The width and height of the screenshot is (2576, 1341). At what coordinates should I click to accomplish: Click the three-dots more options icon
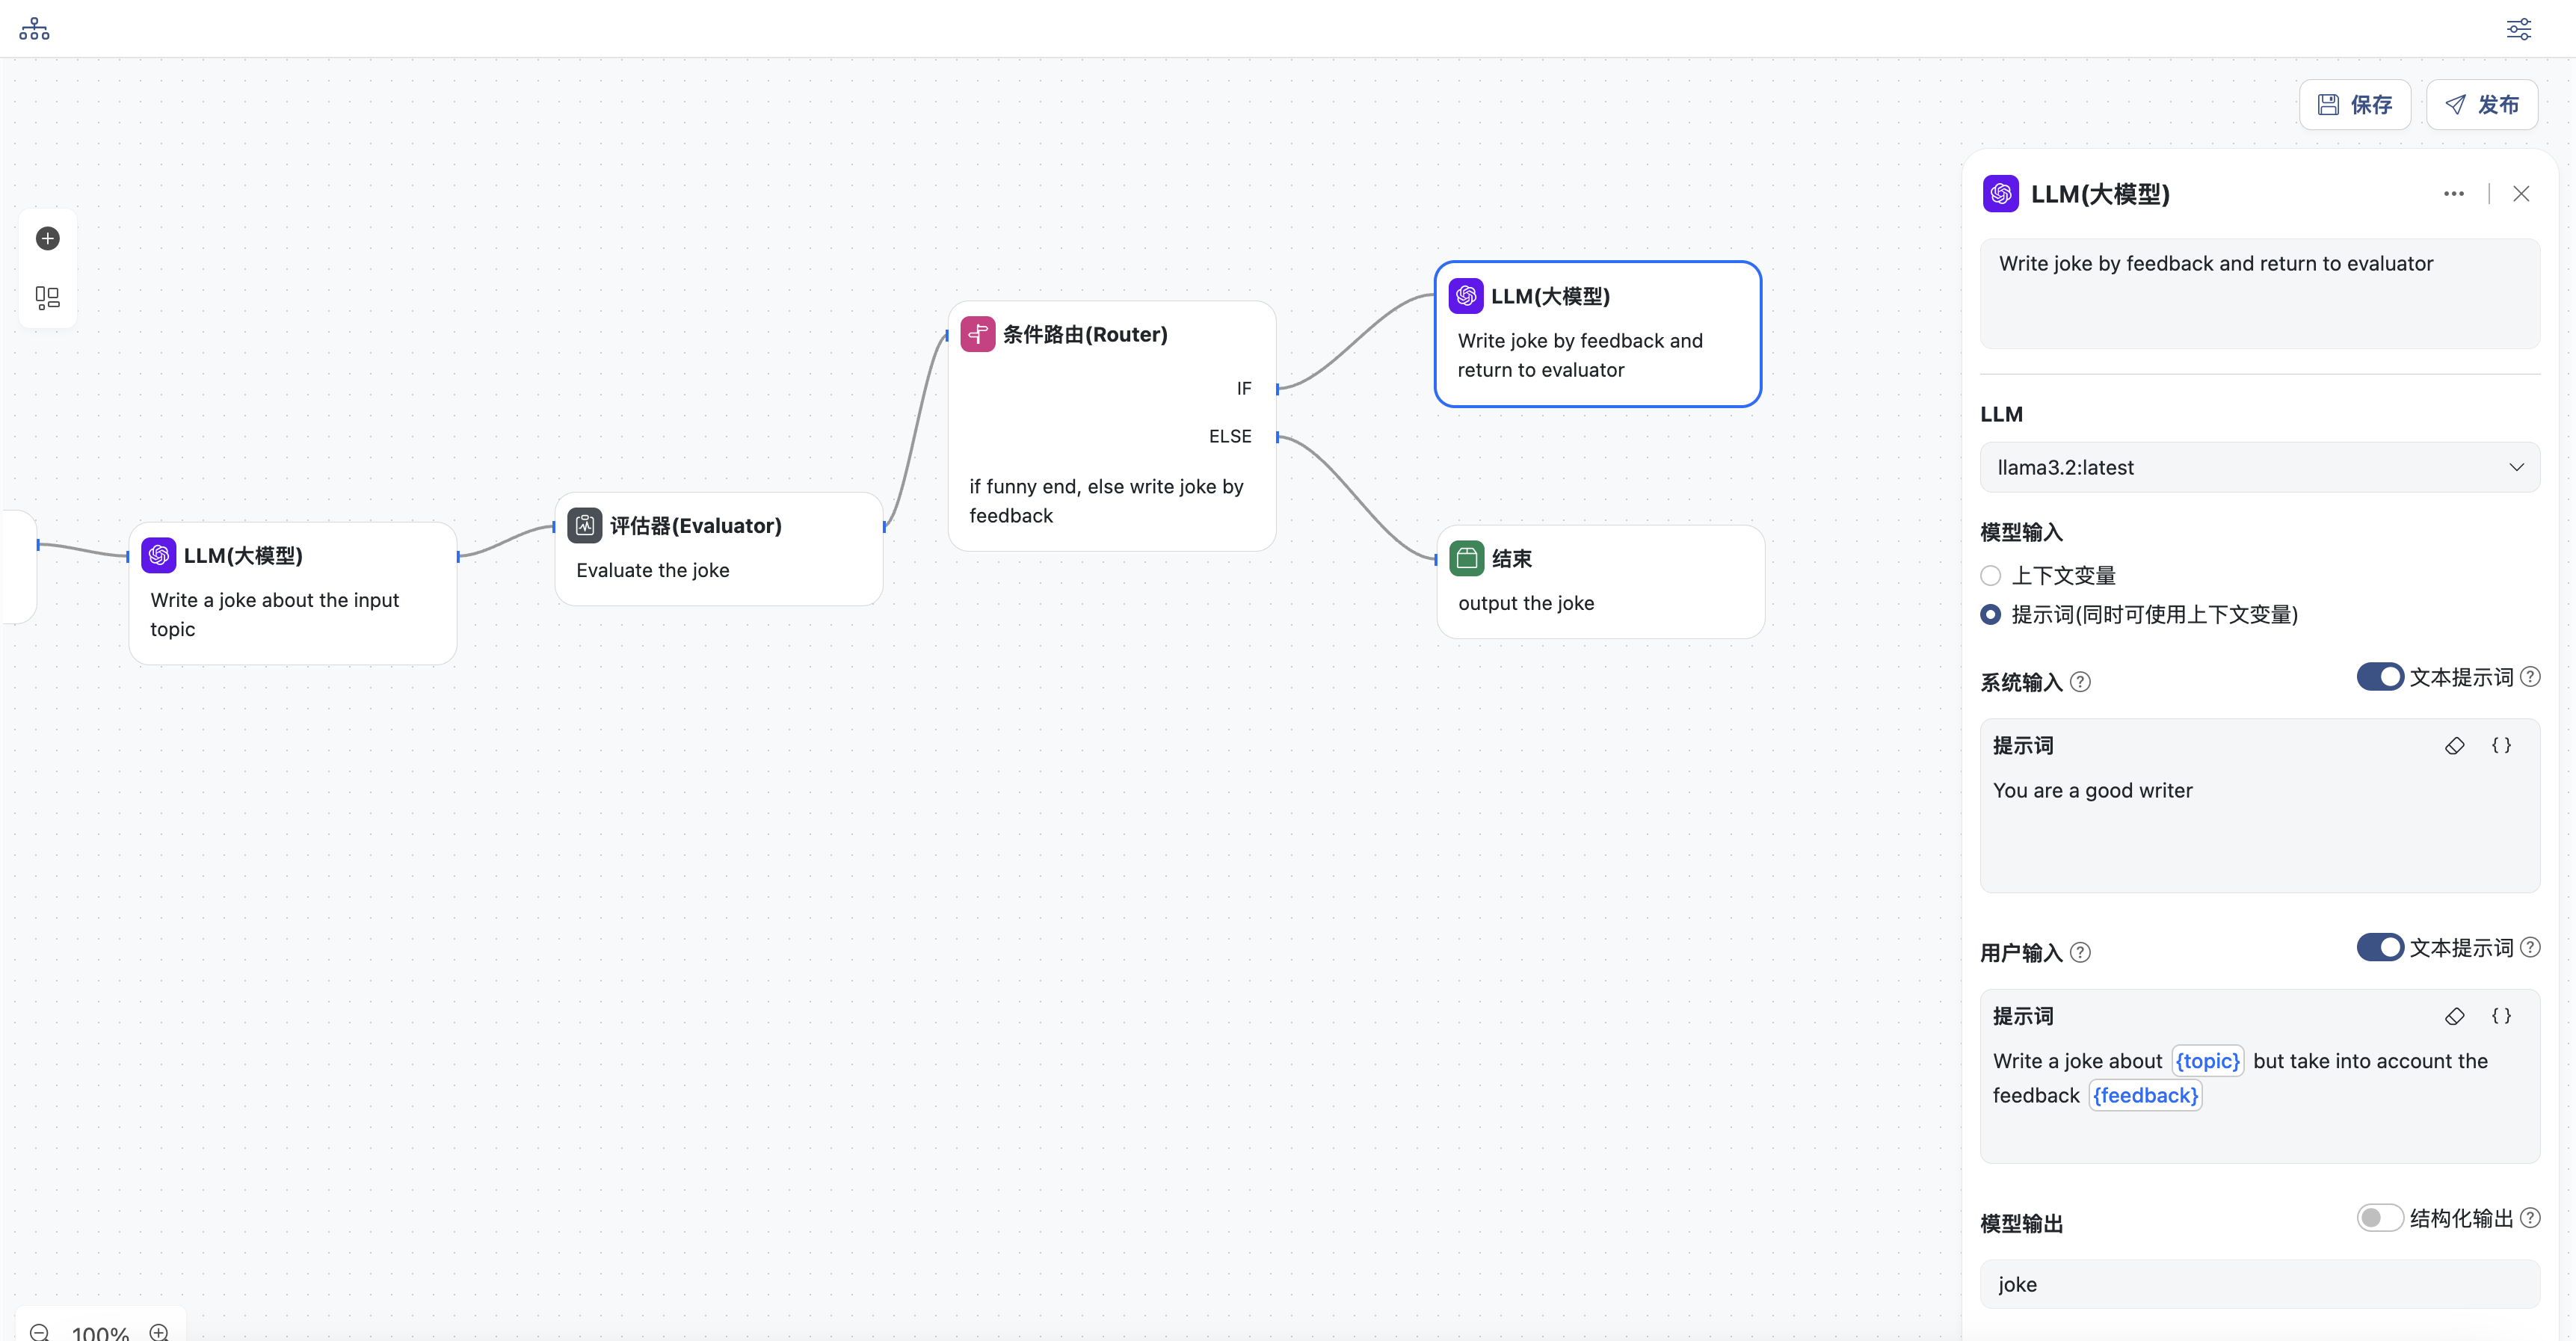[2453, 194]
